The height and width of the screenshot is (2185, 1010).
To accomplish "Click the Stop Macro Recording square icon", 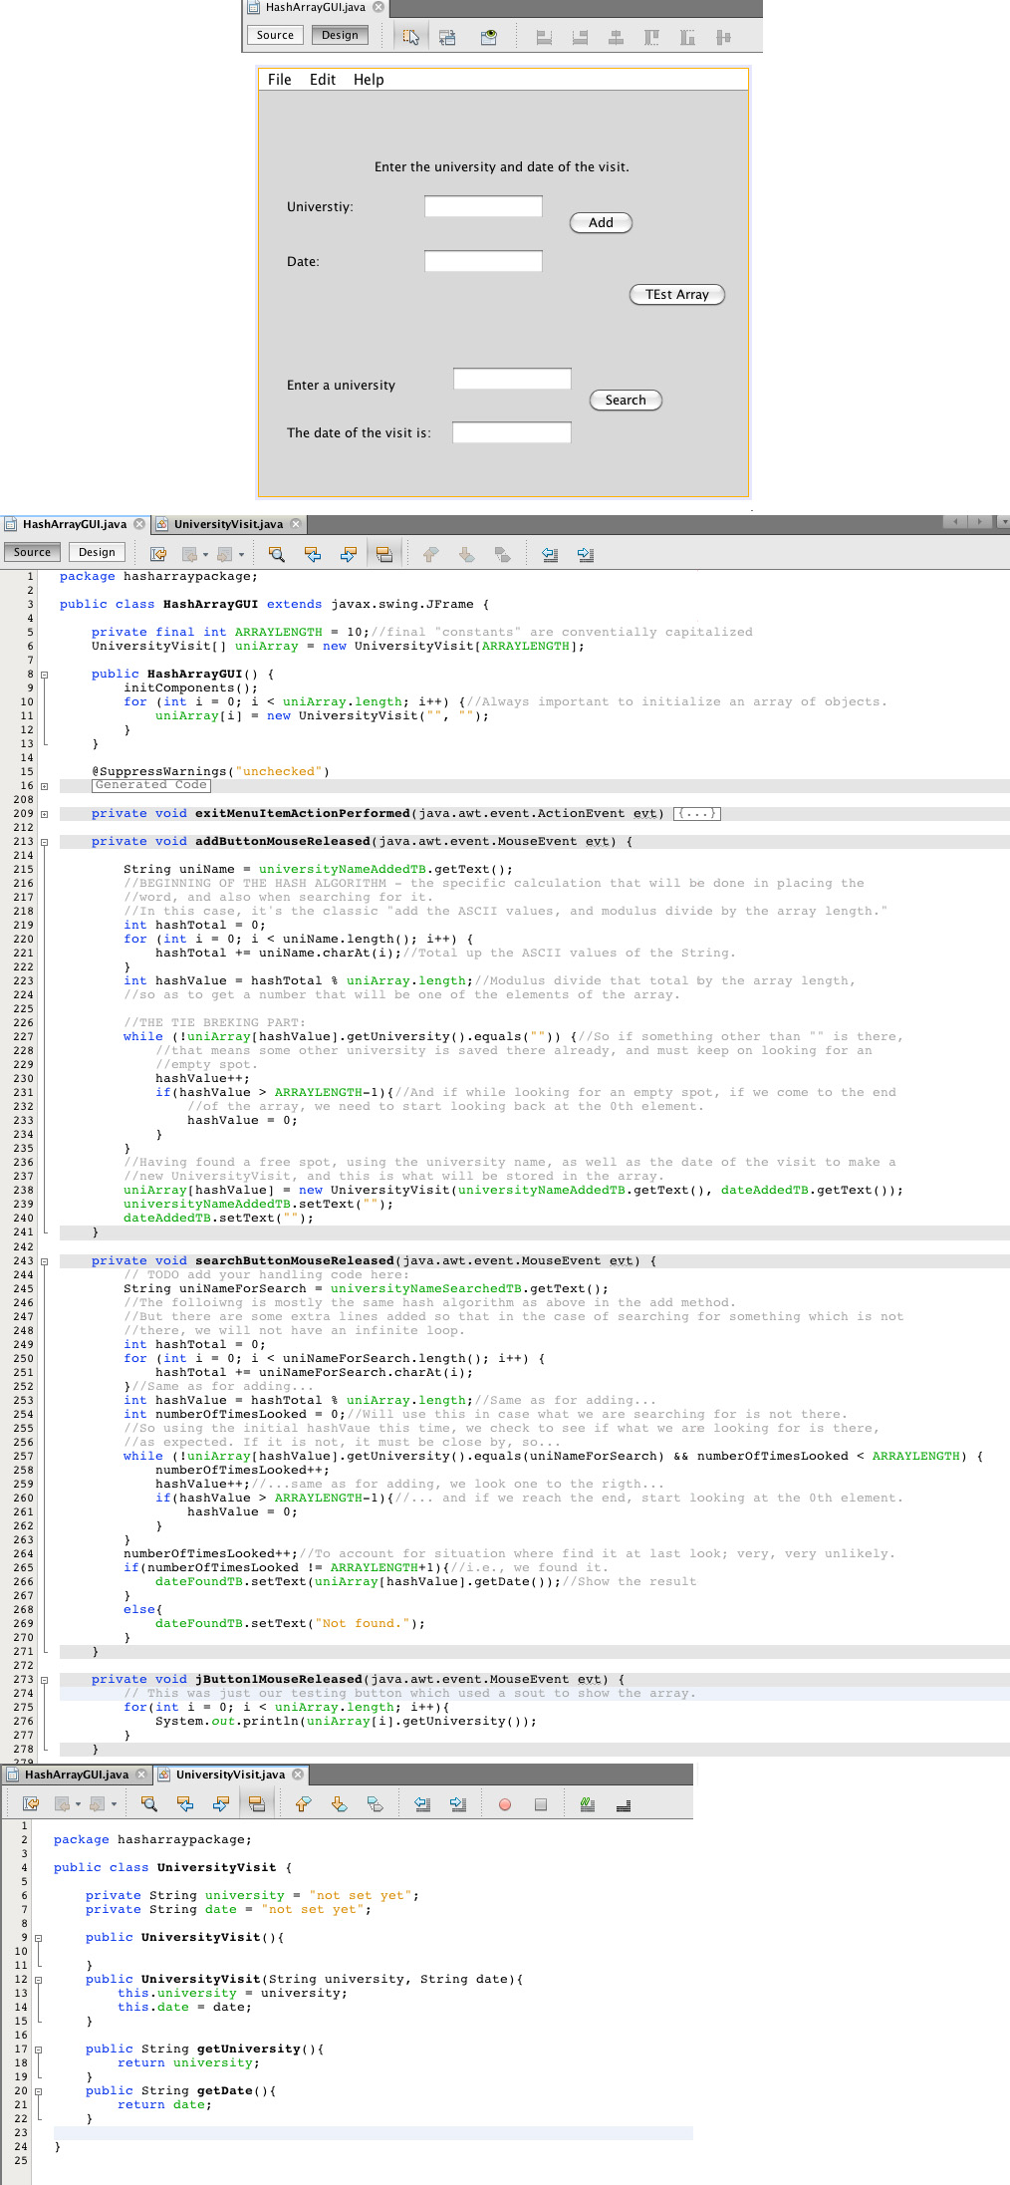I will 541,1804.
